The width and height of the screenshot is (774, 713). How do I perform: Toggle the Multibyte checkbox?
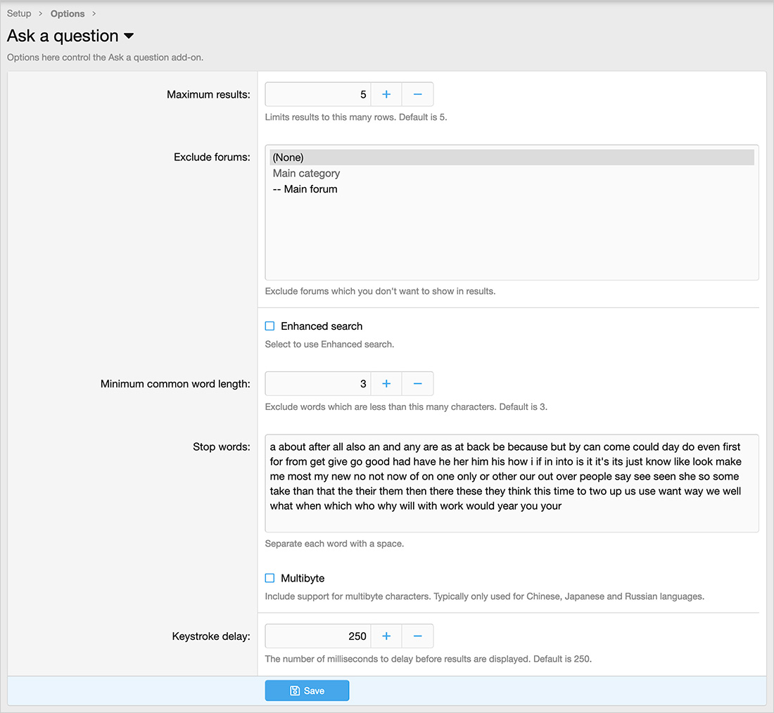pos(269,578)
